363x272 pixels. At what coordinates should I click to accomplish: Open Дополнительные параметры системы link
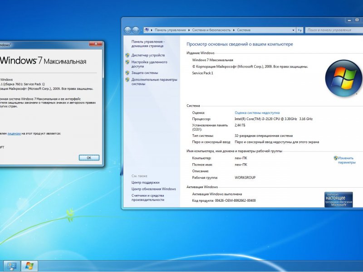154,82
